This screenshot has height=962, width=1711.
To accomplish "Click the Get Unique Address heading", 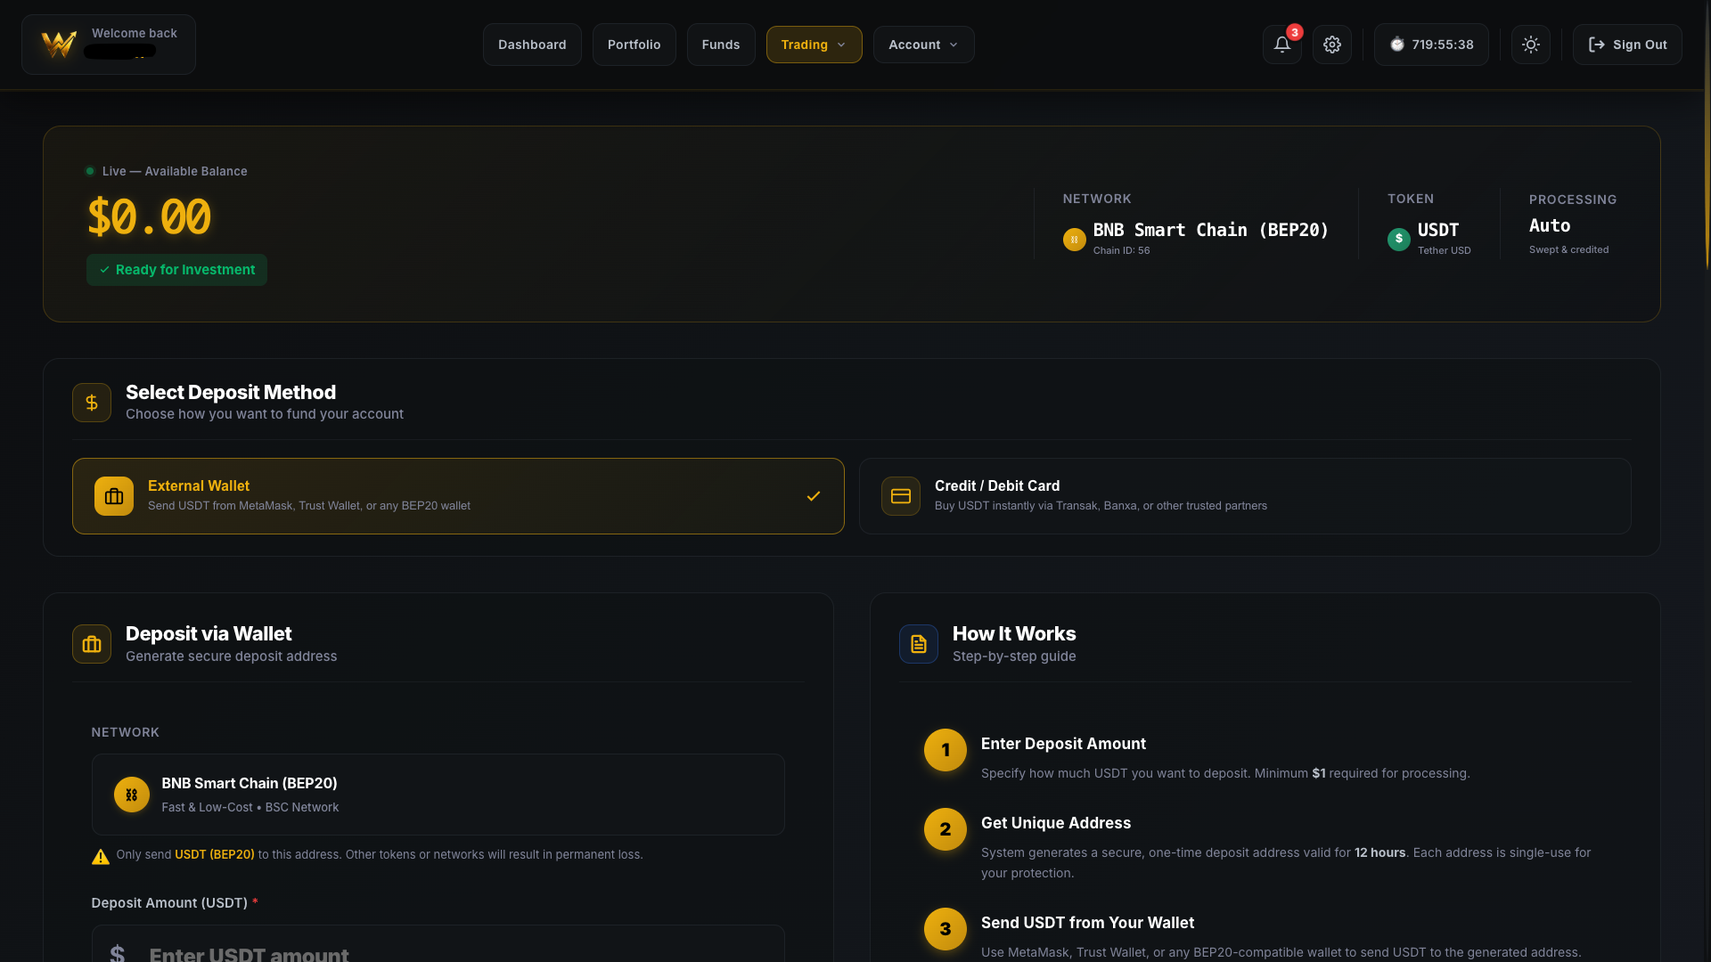I will [1055, 823].
